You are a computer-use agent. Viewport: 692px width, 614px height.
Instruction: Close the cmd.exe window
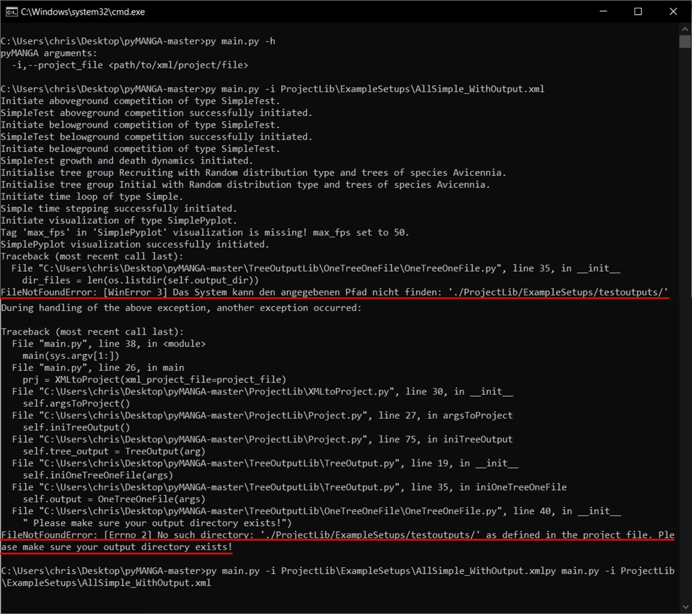pyautogui.click(x=673, y=12)
